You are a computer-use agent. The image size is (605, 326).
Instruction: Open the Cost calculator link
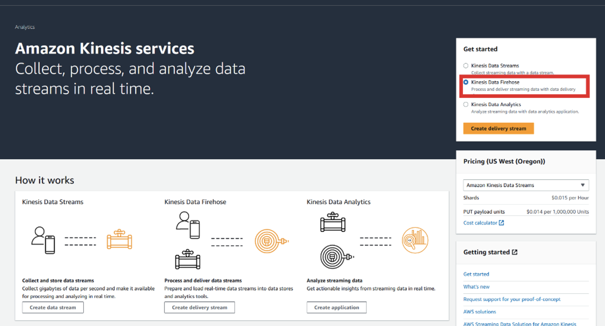(480, 223)
